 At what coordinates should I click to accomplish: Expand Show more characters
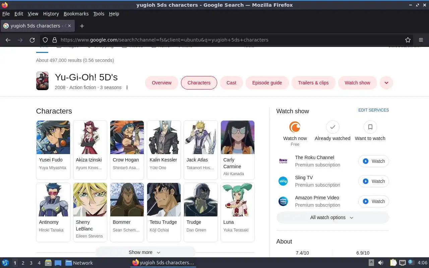tap(145, 252)
